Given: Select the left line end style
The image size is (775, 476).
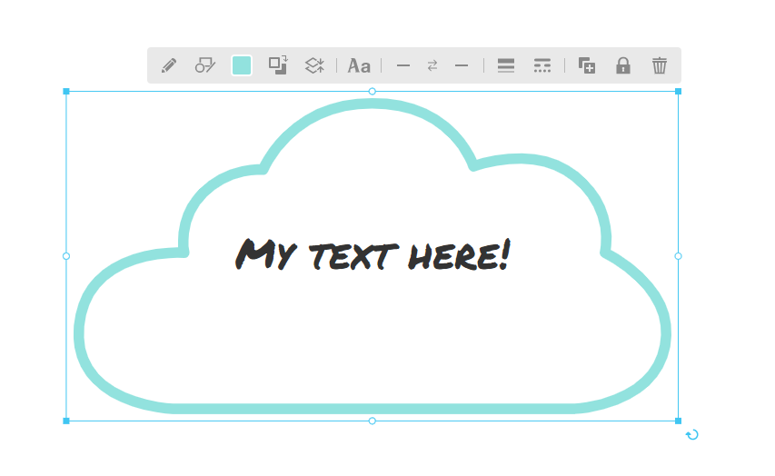Looking at the screenshot, I should pos(403,65).
